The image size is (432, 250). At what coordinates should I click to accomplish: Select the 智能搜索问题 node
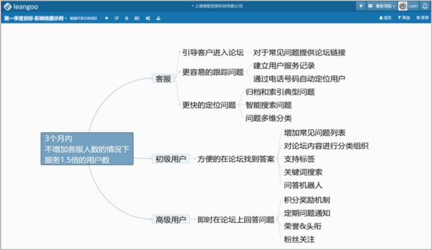click(x=269, y=105)
